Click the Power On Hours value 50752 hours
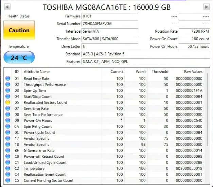This screenshot has height=187, width=213. coord(194,47)
